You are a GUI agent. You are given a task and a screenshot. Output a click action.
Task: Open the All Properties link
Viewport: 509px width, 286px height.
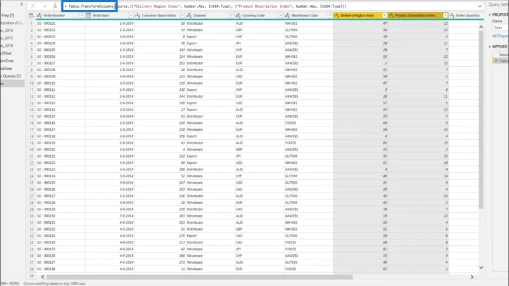[x=500, y=36]
